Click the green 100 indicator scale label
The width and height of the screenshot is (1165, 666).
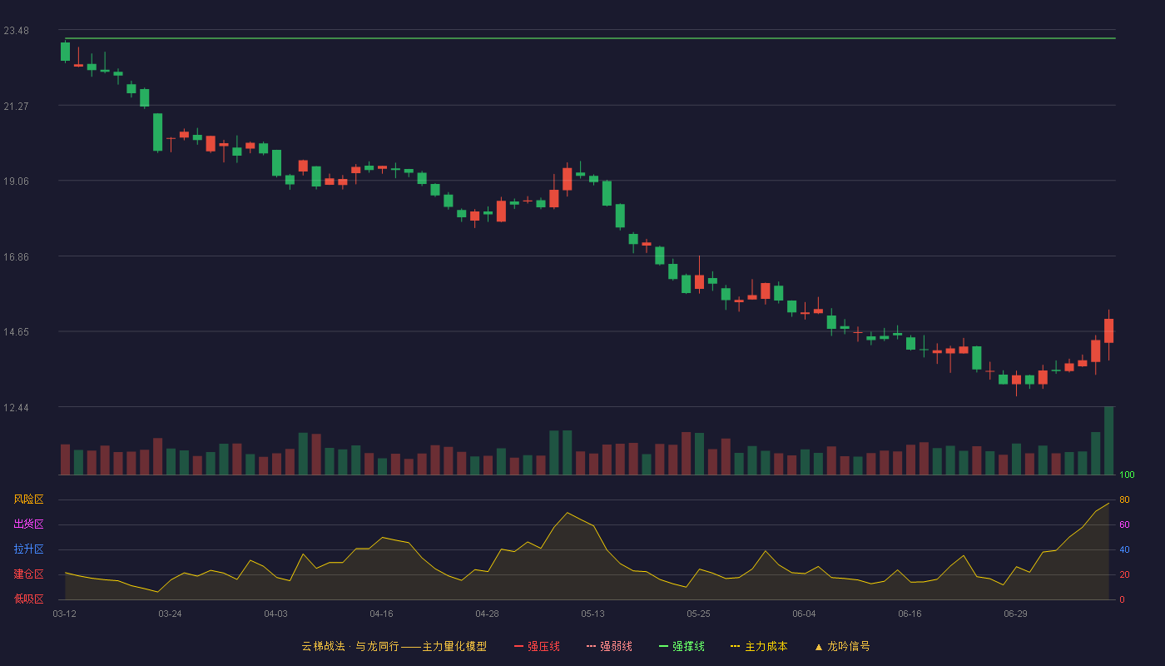(x=1127, y=475)
